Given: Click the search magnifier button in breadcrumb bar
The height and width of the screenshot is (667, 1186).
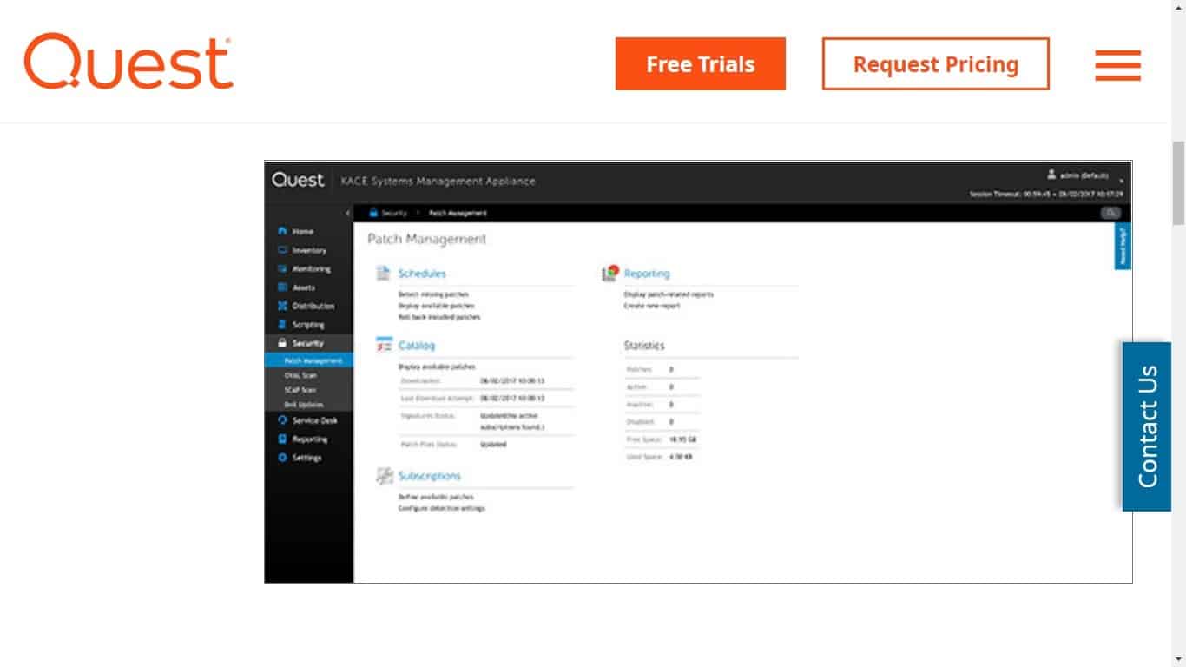Looking at the screenshot, I should pos(1110,213).
